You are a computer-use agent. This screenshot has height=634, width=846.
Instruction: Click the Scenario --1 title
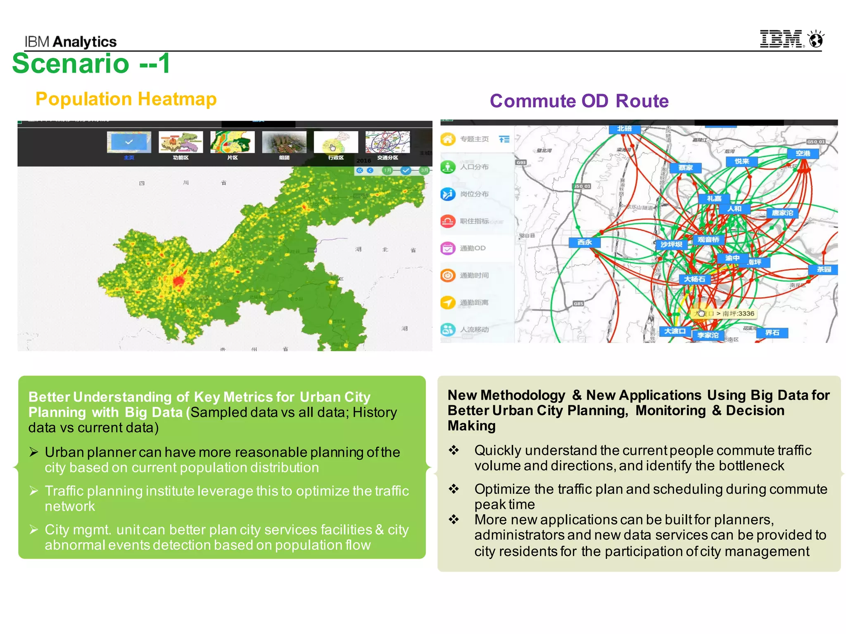[91, 64]
